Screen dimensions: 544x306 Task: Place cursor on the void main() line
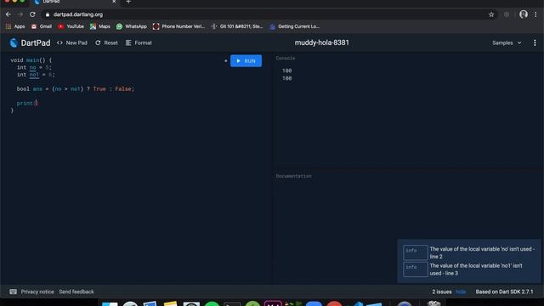pos(31,60)
